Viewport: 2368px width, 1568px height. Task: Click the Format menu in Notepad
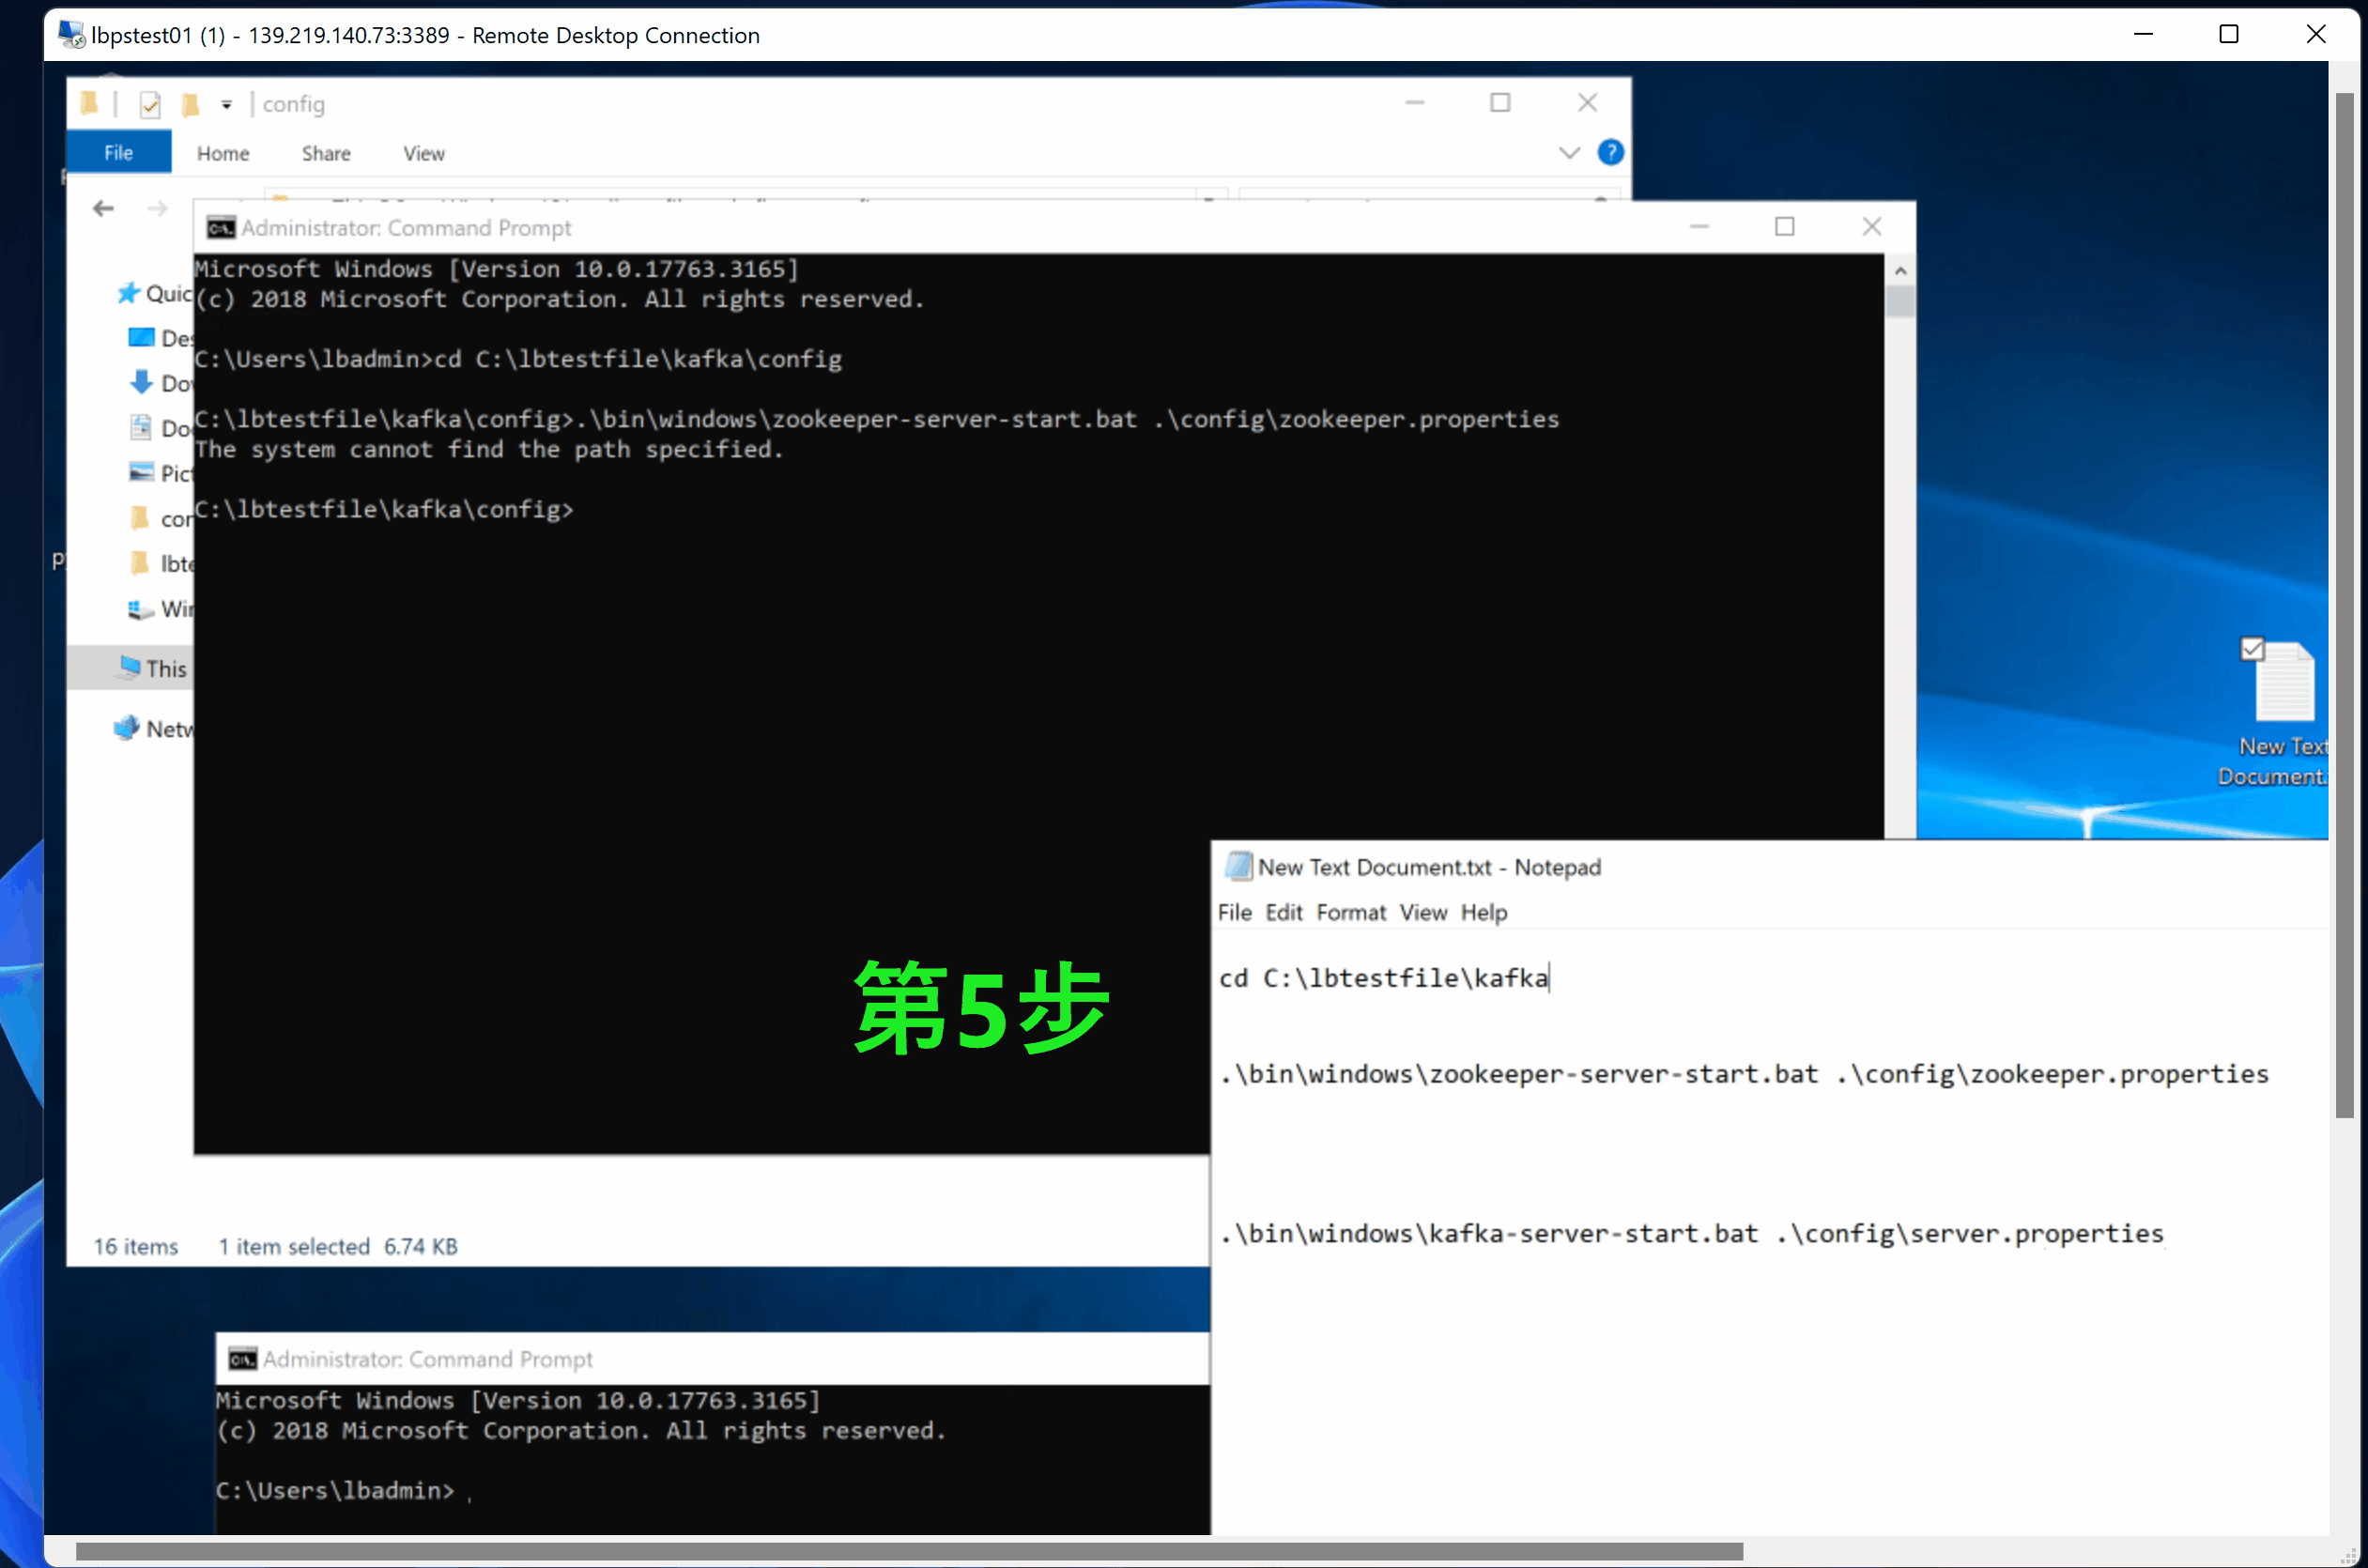(x=1351, y=912)
